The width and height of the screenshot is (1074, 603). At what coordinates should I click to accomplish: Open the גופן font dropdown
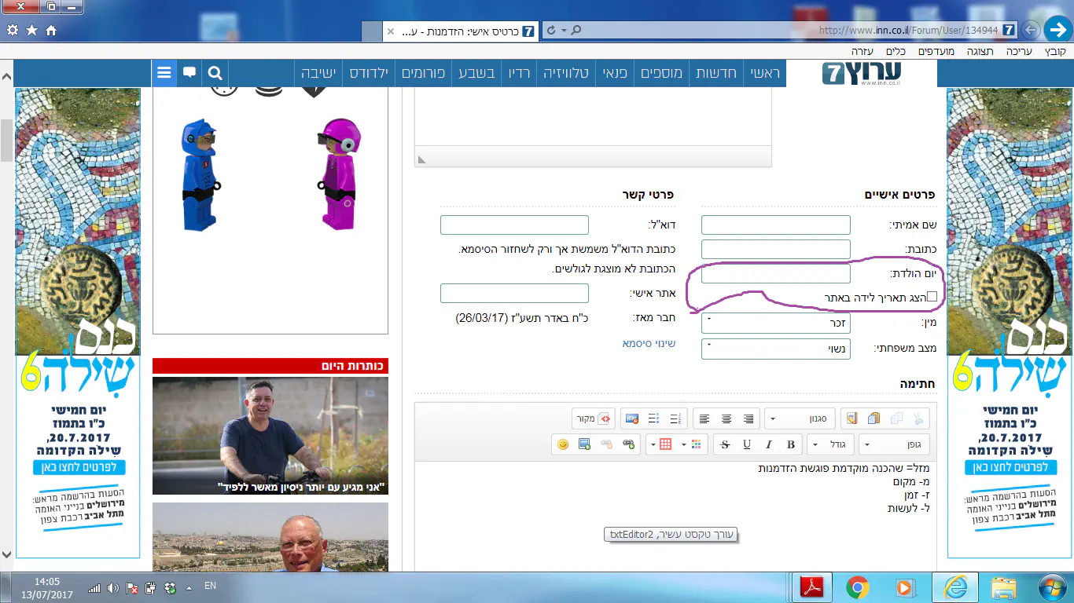(894, 444)
